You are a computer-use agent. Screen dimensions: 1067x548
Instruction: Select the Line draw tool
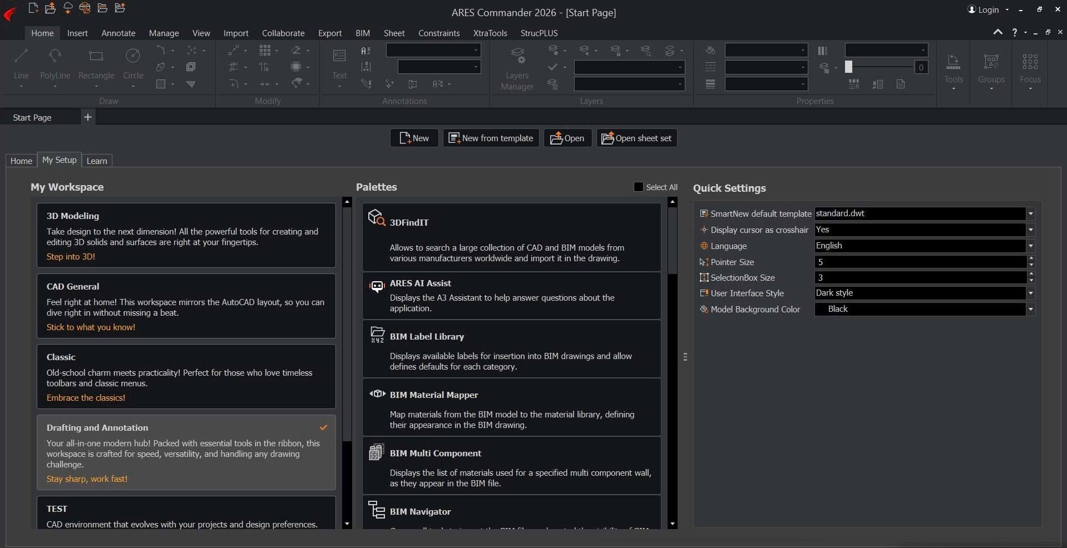tap(21, 63)
